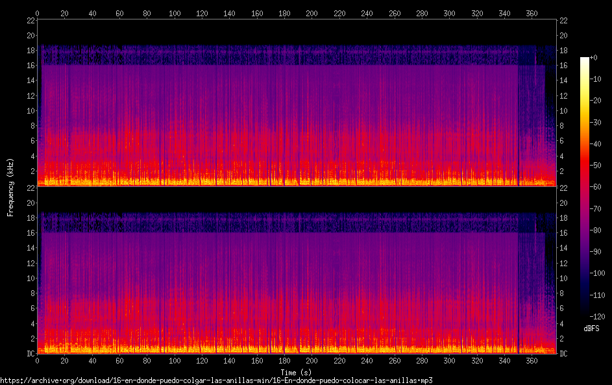Viewport: 612px width, 385px height.
Task: Click '360' on the top time axis
Action: click(x=532, y=13)
